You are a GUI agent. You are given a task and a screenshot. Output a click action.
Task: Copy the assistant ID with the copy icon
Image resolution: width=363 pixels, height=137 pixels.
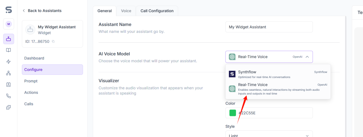coord(53,42)
